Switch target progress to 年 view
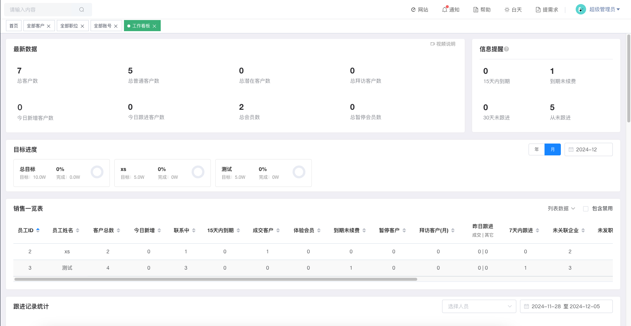The image size is (631, 326). click(x=536, y=149)
